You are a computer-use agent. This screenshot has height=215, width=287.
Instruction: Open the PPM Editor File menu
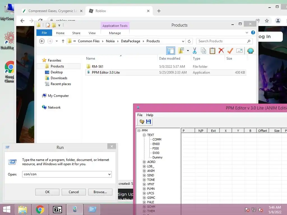140,115
